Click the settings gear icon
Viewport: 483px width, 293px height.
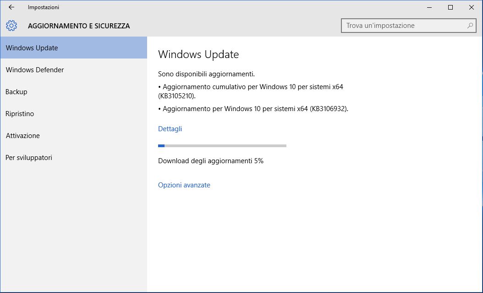[11, 26]
